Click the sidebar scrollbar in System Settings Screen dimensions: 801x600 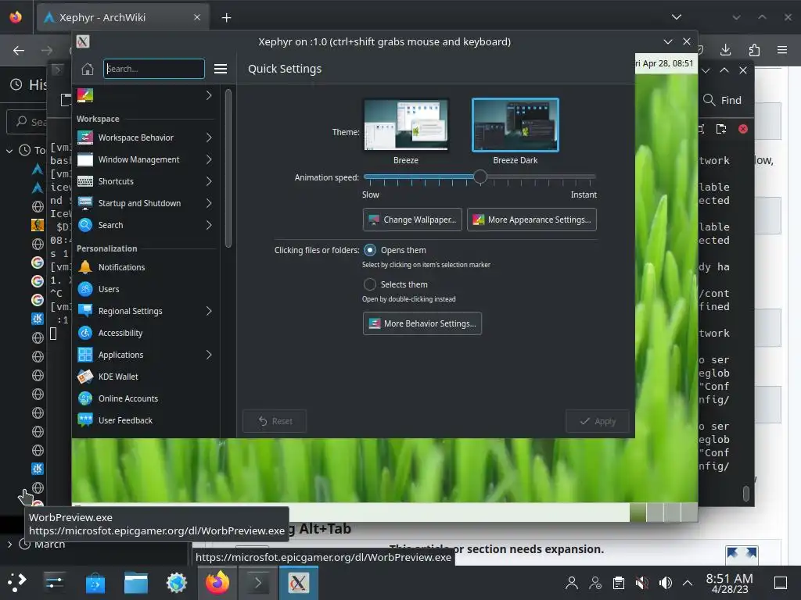click(228, 169)
